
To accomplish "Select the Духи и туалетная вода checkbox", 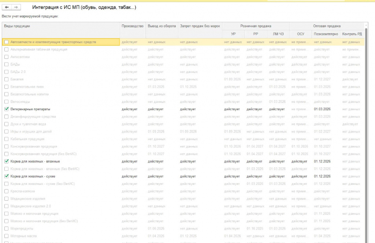I will (7, 124).
